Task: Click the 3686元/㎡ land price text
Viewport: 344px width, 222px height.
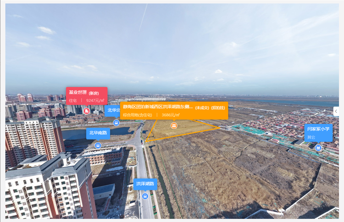Action: pyautogui.click(x=171, y=115)
